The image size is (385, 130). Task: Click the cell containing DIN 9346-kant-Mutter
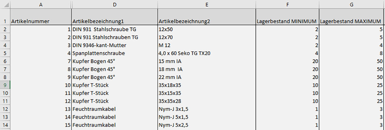pos(114,45)
